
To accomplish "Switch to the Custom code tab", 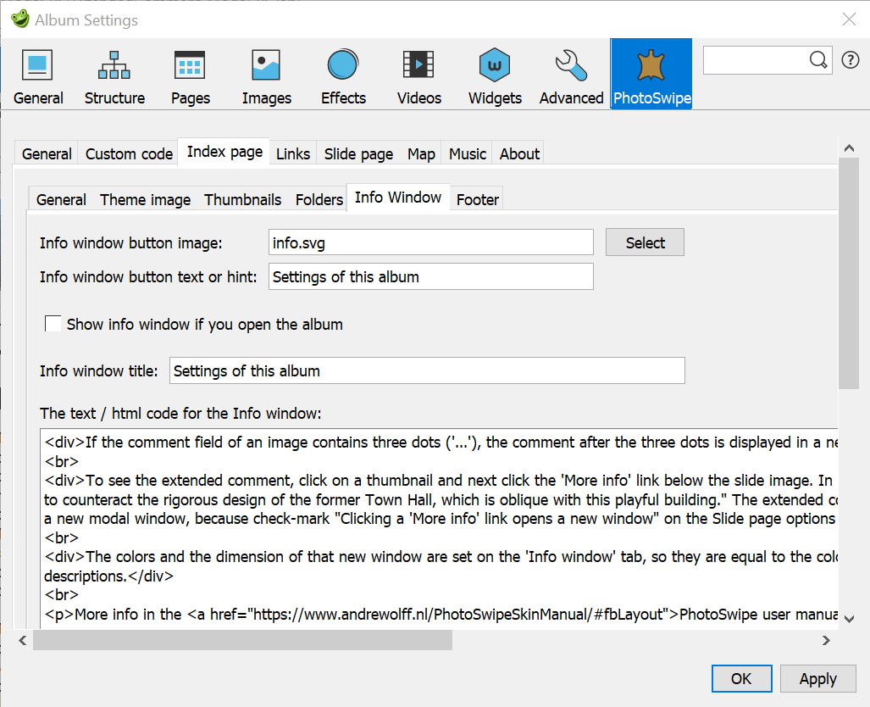I will coord(129,153).
